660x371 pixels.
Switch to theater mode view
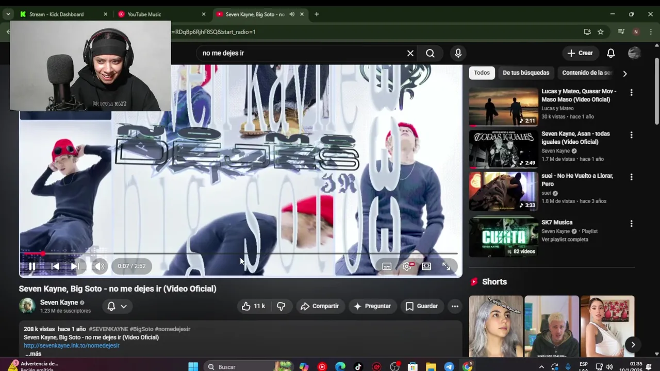[426, 266]
